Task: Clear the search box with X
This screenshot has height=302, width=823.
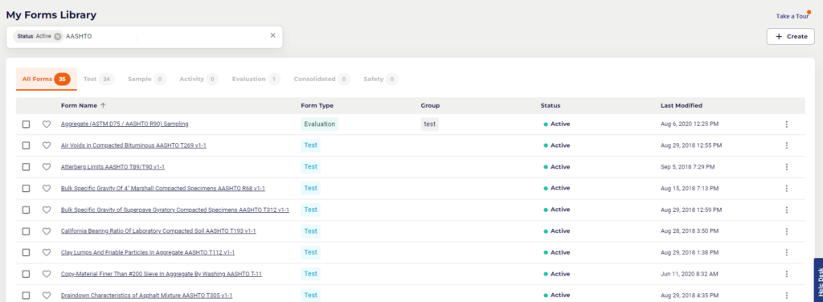Action: pos(273,35)
